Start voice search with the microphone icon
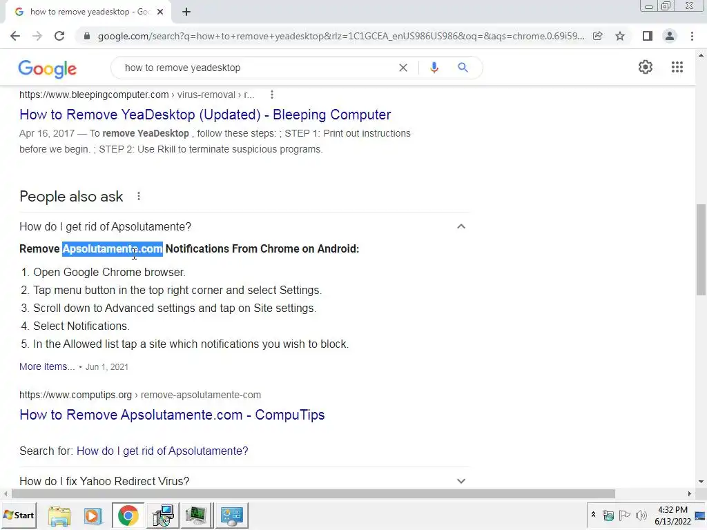 [434, 68]
